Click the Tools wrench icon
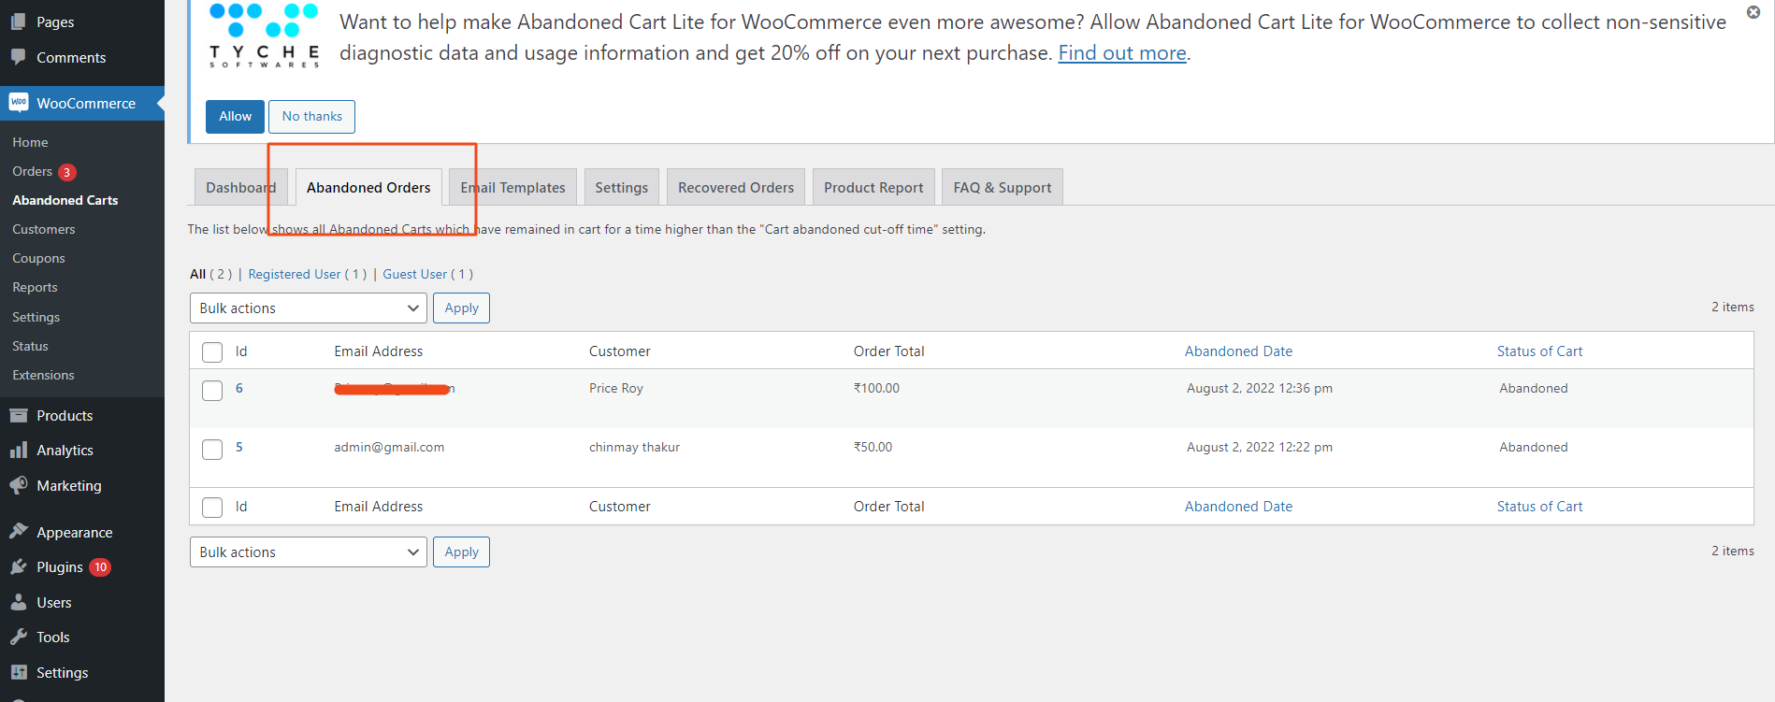Viewport: 1775px width, 702px height. [x=19, y=637]
